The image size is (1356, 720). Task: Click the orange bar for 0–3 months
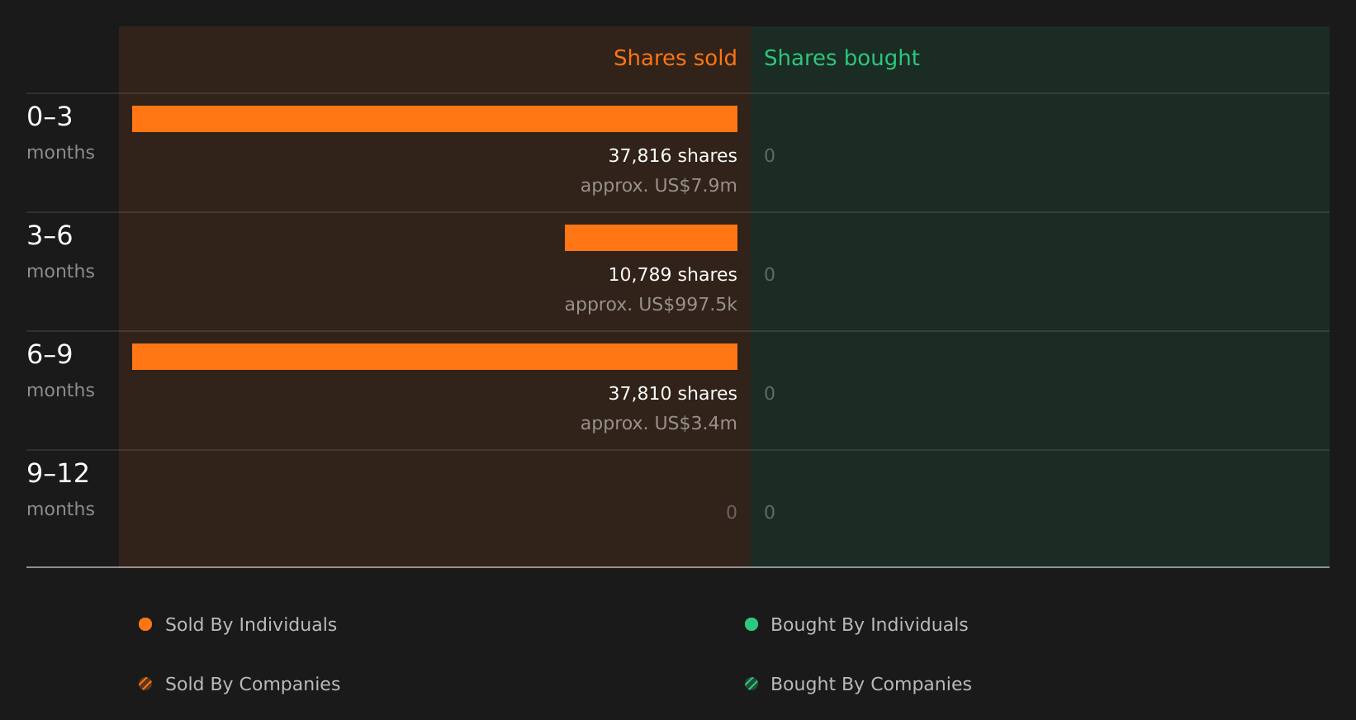pyautogui.click(x=434, y=119)
